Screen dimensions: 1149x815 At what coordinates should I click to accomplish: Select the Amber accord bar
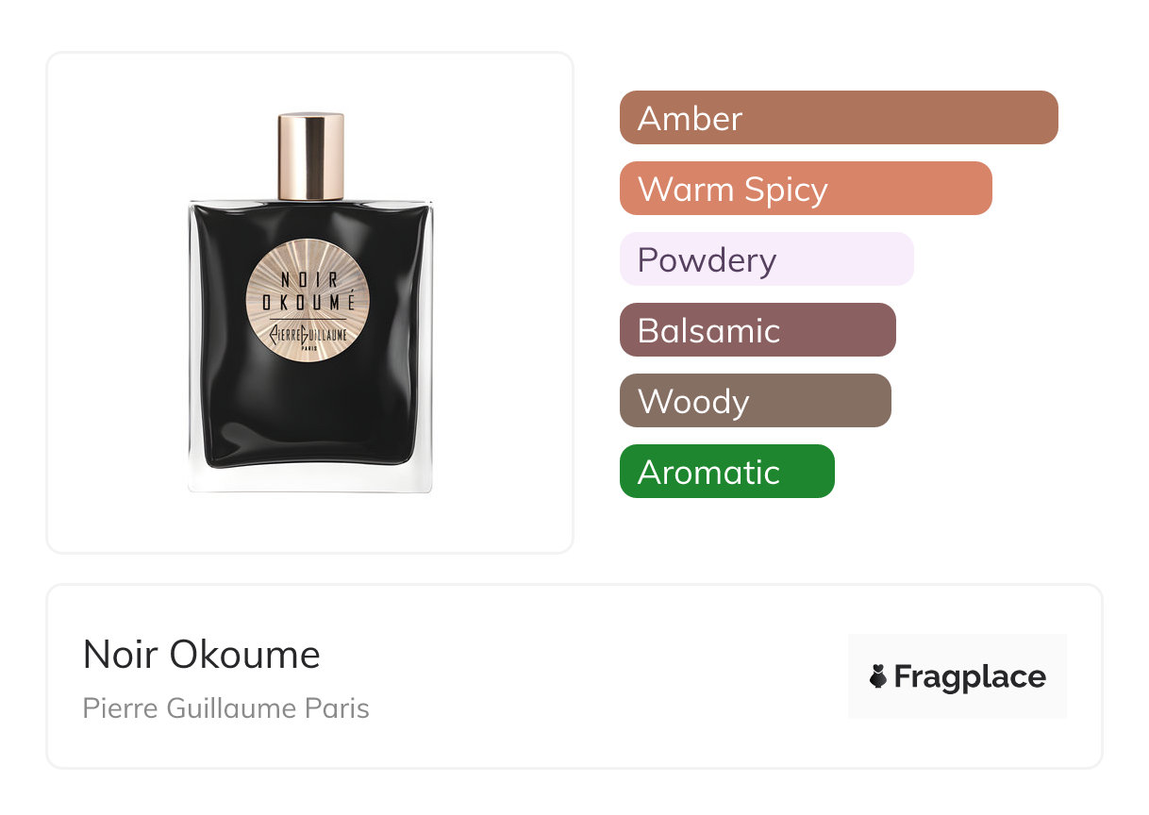pos(839,118)
